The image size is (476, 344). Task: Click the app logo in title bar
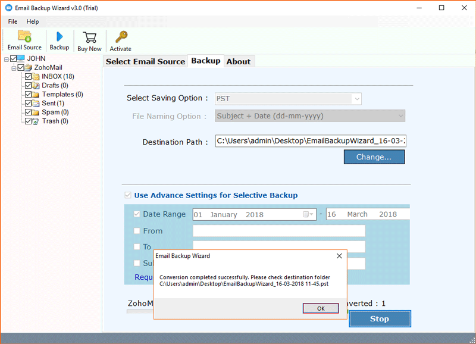coord(9,8)
